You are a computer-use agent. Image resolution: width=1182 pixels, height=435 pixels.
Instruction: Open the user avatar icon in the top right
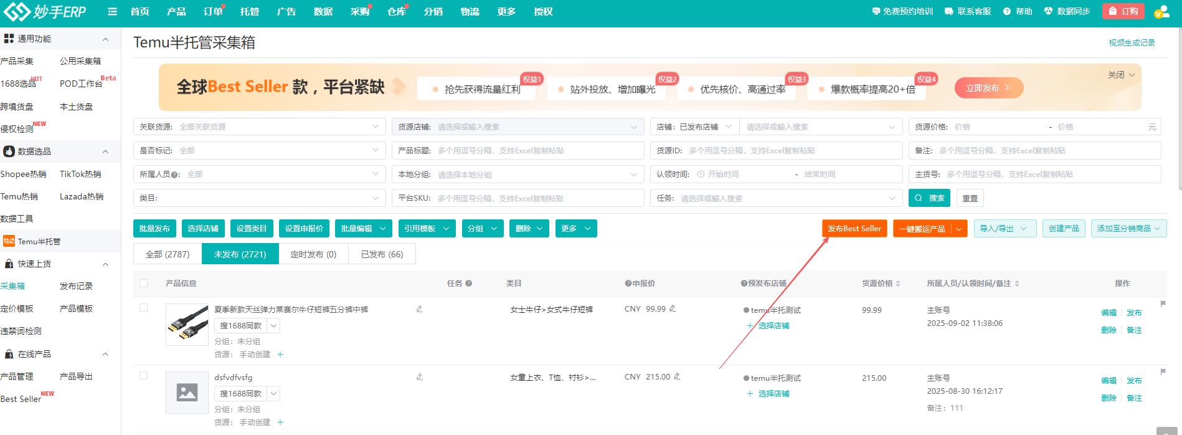1161,11
